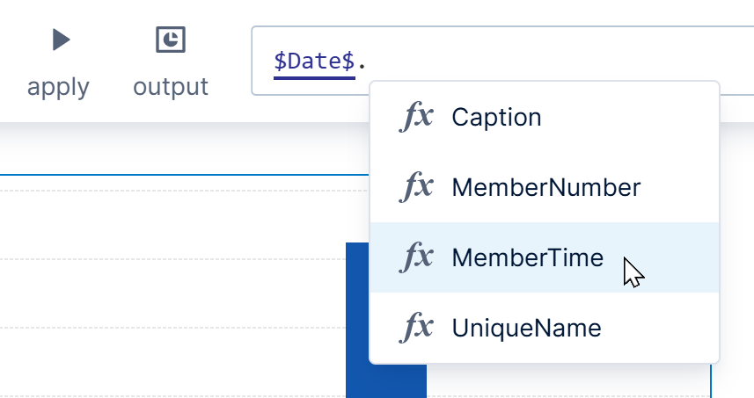Click the fx icon beside Caption
The height and width of the screenshot is (398, 754).
416,117
